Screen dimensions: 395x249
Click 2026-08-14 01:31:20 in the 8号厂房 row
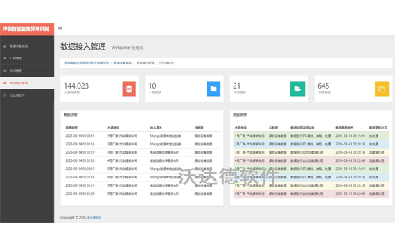(80, 194)
